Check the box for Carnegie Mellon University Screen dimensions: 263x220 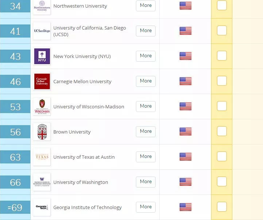222,81
